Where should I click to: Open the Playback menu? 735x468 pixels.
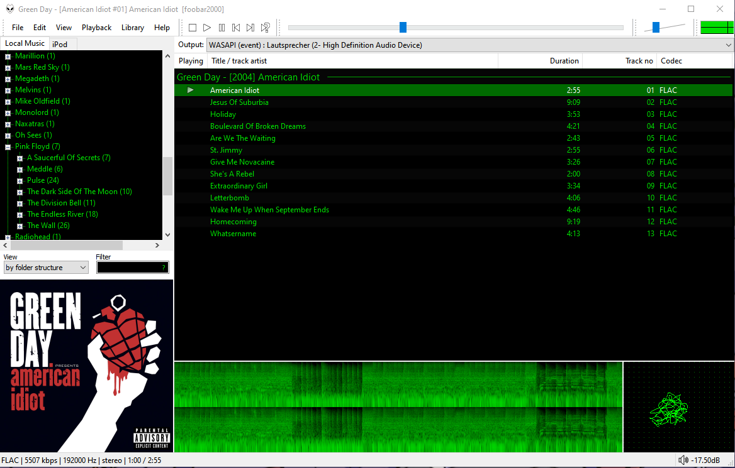click(x=96, y=28)
